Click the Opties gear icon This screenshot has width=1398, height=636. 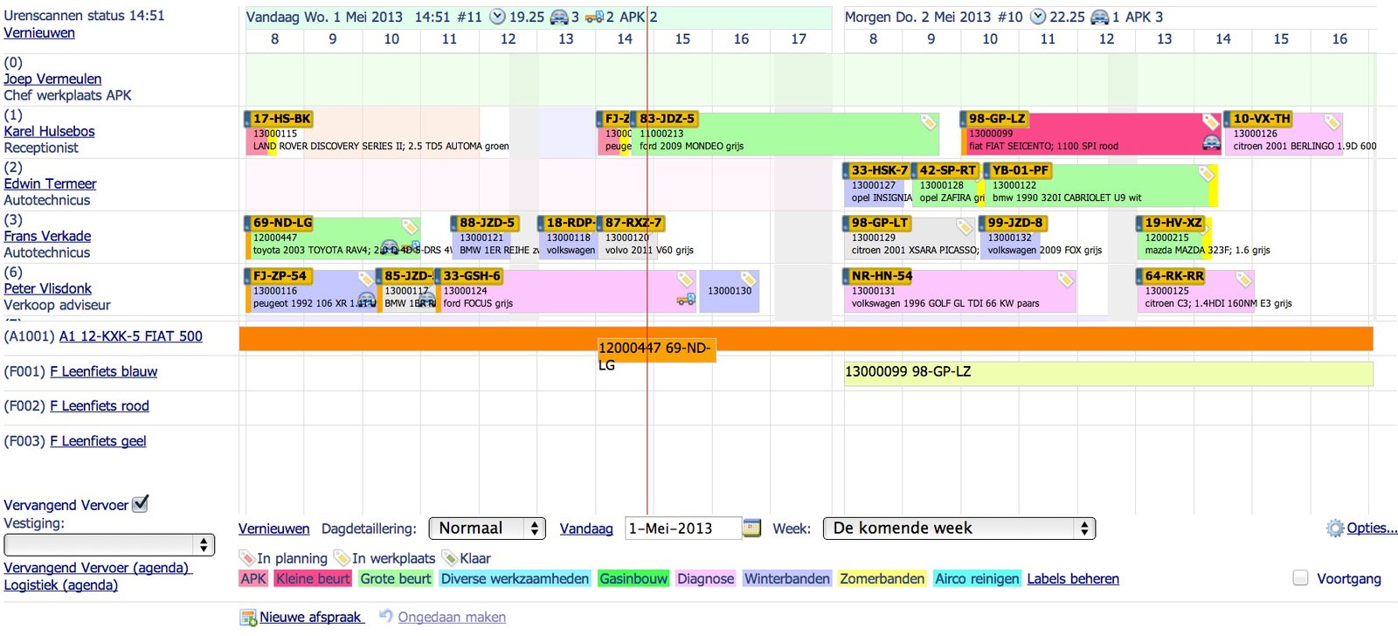(1334, 529)
